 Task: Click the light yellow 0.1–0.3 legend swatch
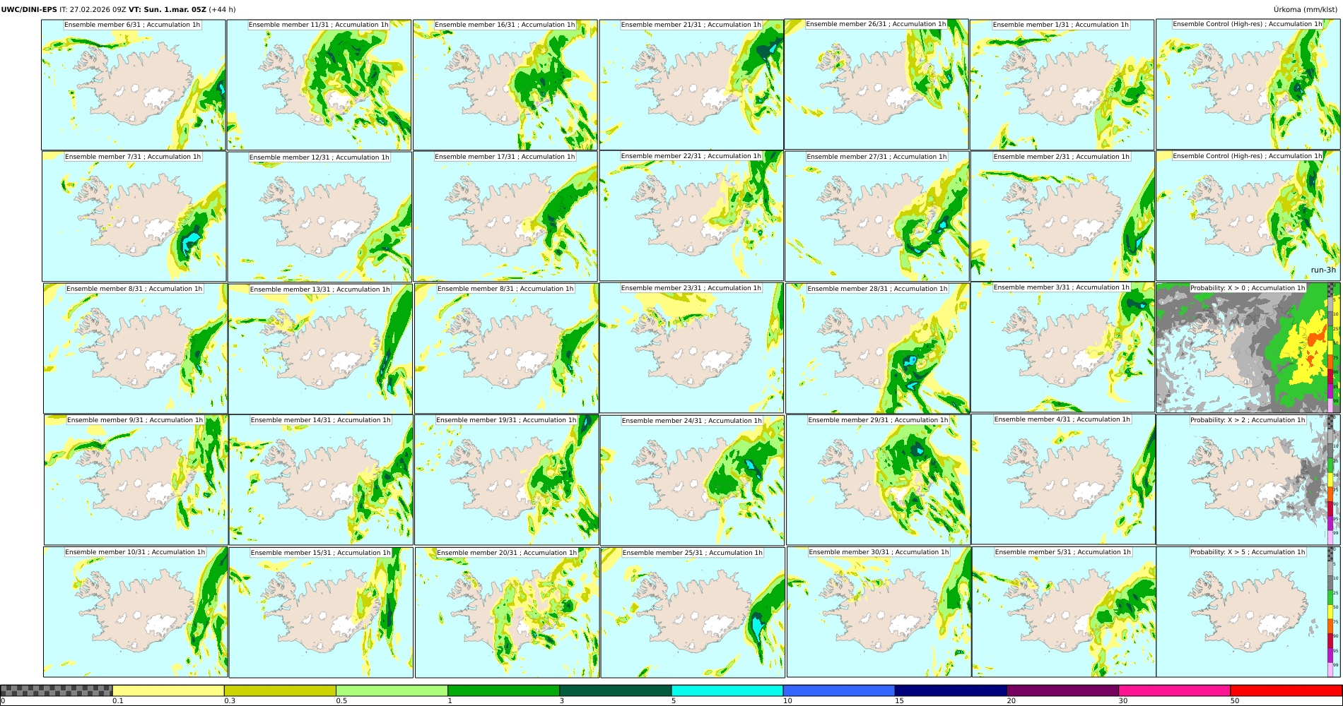168,690
